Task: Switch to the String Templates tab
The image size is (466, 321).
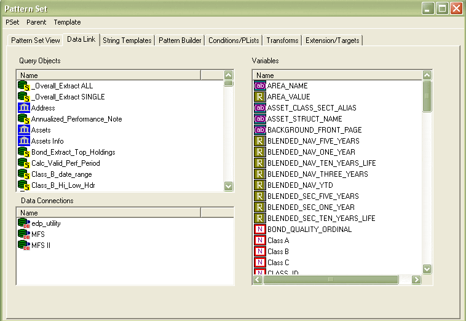Action: pyautogui.click(x=127, y=41)
